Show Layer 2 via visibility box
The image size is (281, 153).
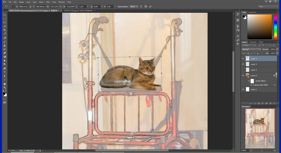[243, 70]
